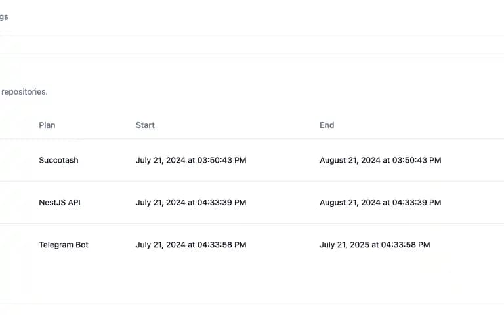Click the Succotash start date July 21, 2024
Screen dimensions: 504x315
(160, 160)
